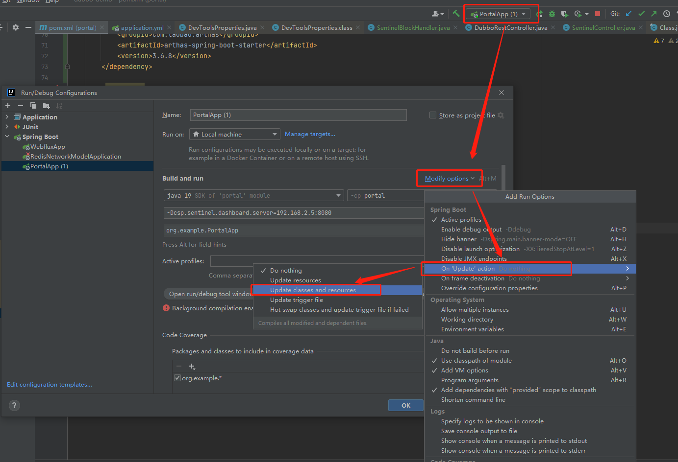Collapse the Spring Boot configuration group
The height and width of the screenshot is (462, 678).
(7, 137)
